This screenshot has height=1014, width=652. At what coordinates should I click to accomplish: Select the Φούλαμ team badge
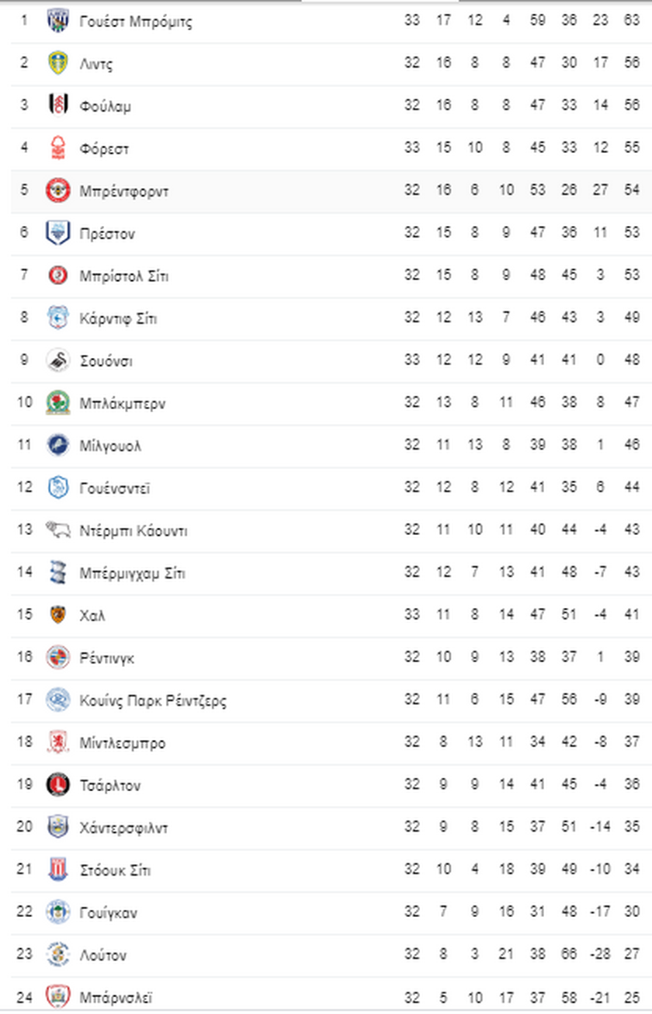58,106
